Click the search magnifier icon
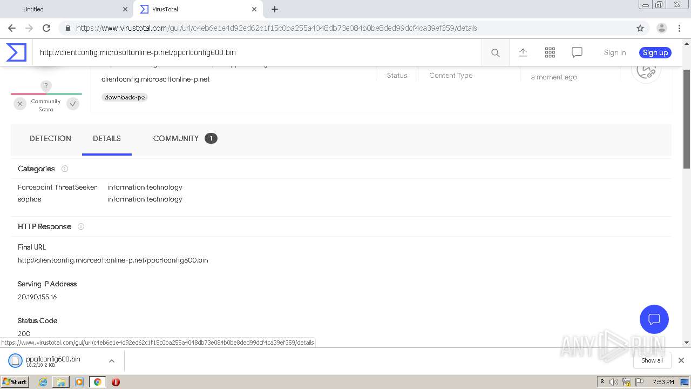Image resolution: width=691 pixels, height=389 pixels. click(x=495, y=52)
